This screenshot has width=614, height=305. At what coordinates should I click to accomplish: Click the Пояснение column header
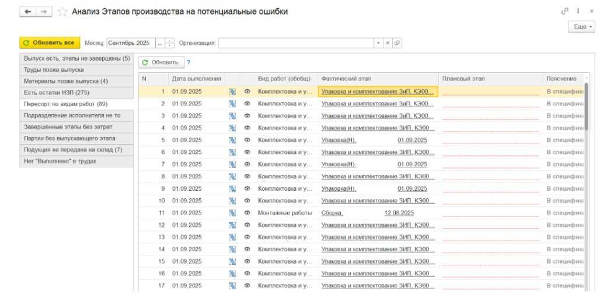click(x=563, y=79)
